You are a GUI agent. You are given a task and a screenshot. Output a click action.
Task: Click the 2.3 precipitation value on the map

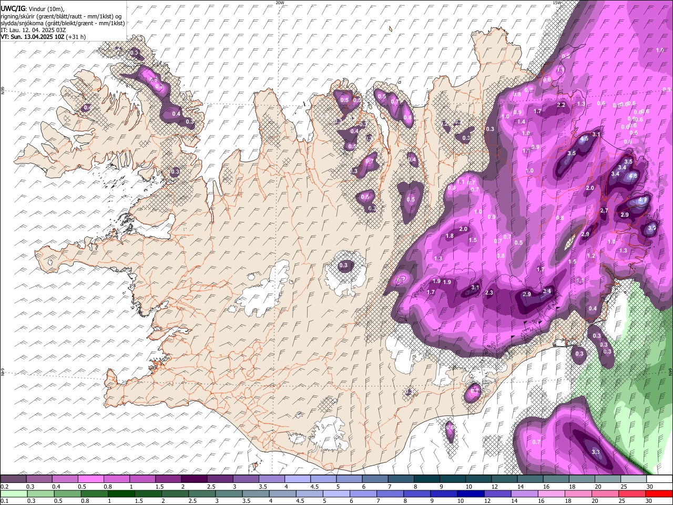pyautogui.click(x=489, y=292)
